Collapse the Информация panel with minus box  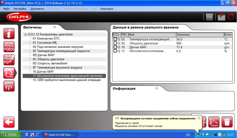pos(156,88)
